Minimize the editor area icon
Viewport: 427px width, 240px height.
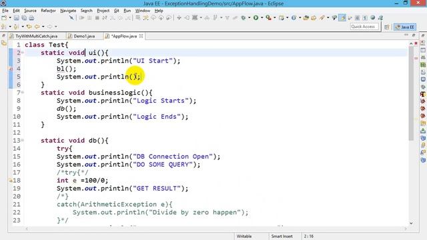pos(406,35)
